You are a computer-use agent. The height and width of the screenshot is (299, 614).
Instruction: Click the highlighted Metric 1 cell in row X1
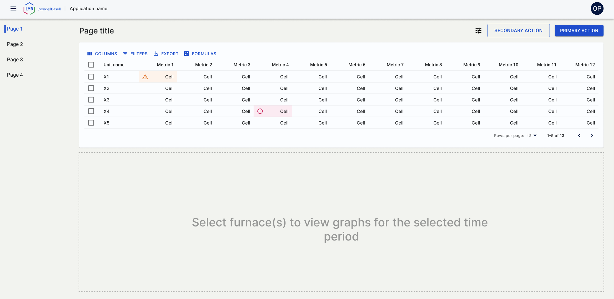pos(158,77)
